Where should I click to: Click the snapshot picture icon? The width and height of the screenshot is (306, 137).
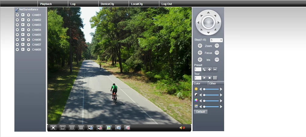pyautogui.click(x=108, y=128)
